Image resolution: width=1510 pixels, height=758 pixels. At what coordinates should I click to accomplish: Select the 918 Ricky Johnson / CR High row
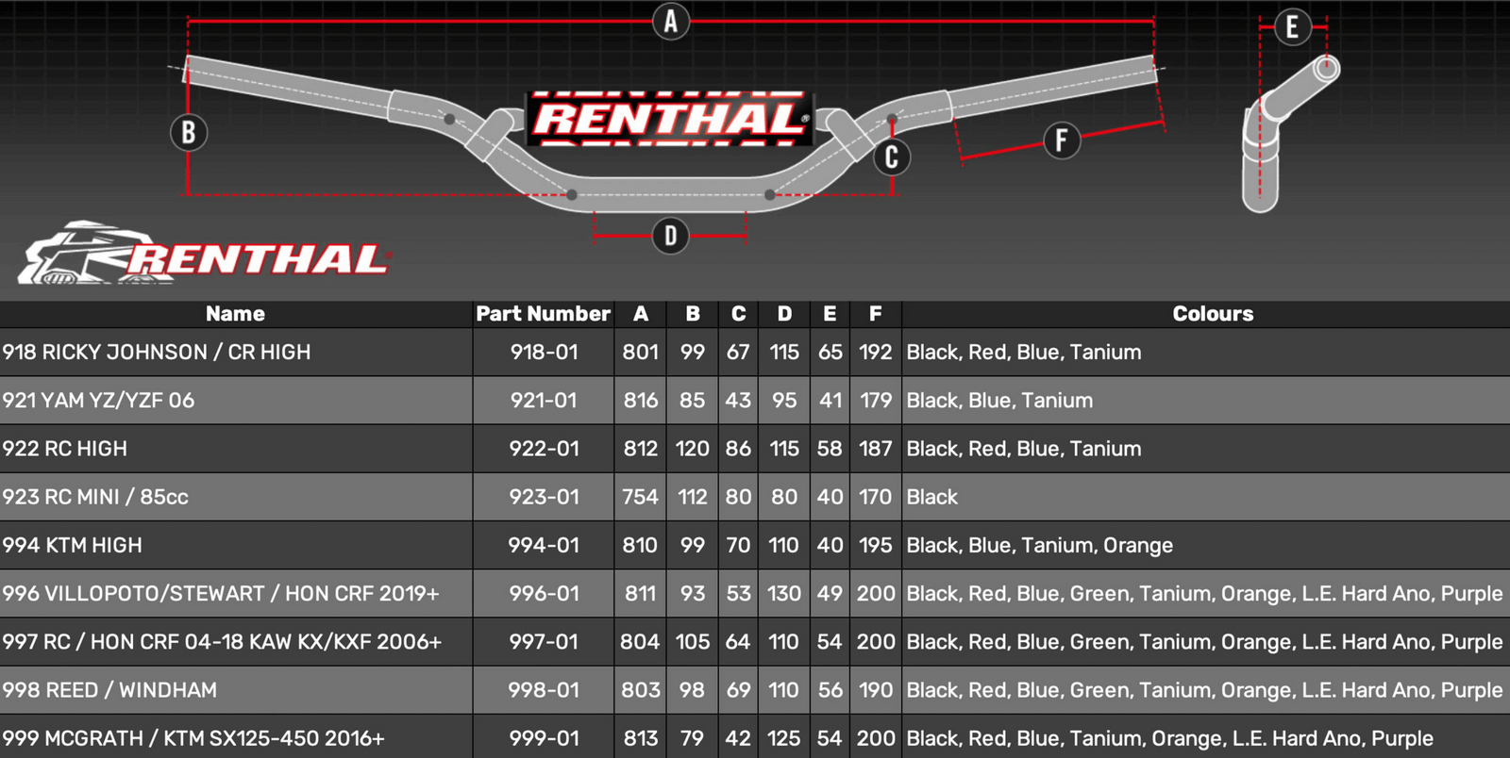pos(157,353)
